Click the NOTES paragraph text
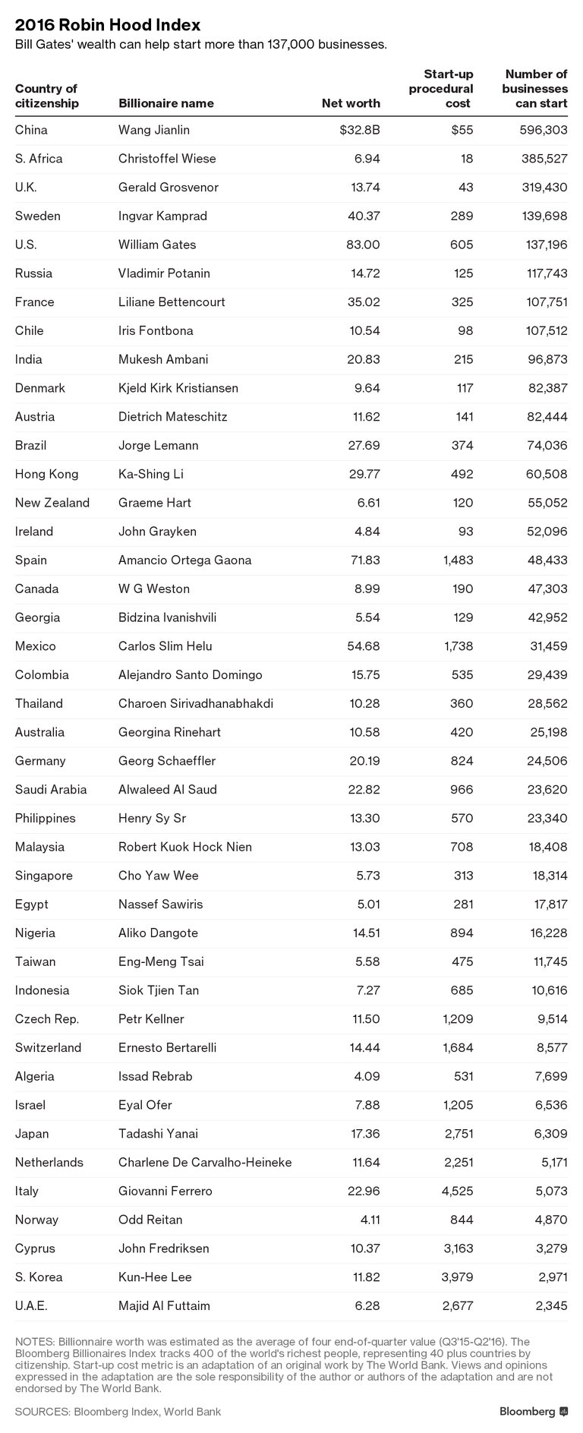Screen dimensions: 583x1433 [281, 1365]
